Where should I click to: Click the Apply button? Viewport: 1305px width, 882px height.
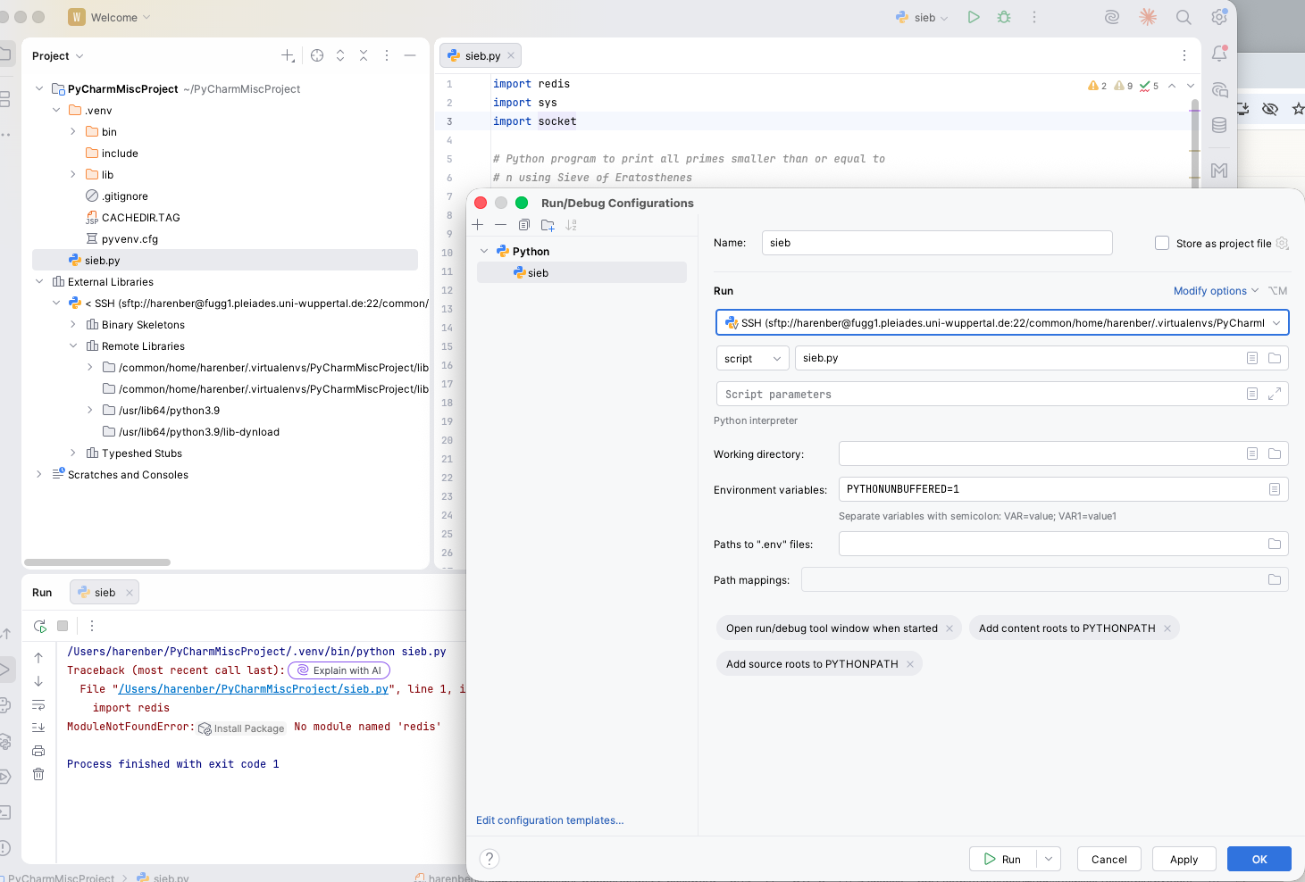[1184, 860]
